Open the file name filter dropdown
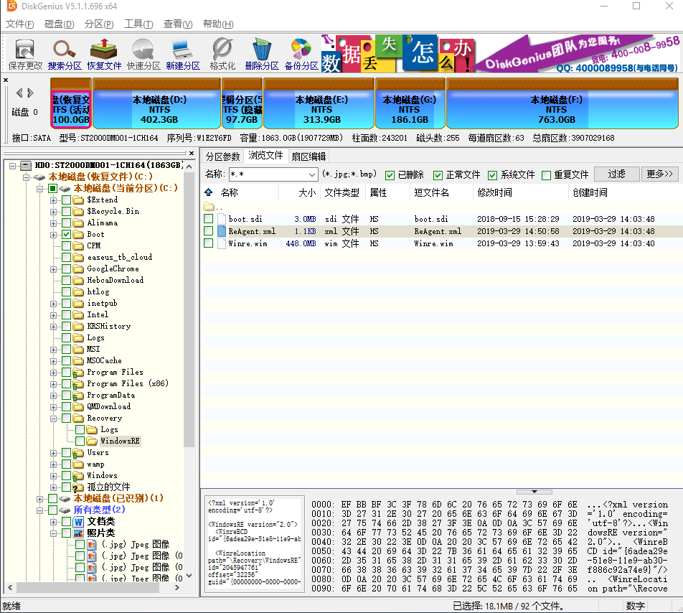Image resolution: width=683 pixels, height=613 pixels. (311, 174)
